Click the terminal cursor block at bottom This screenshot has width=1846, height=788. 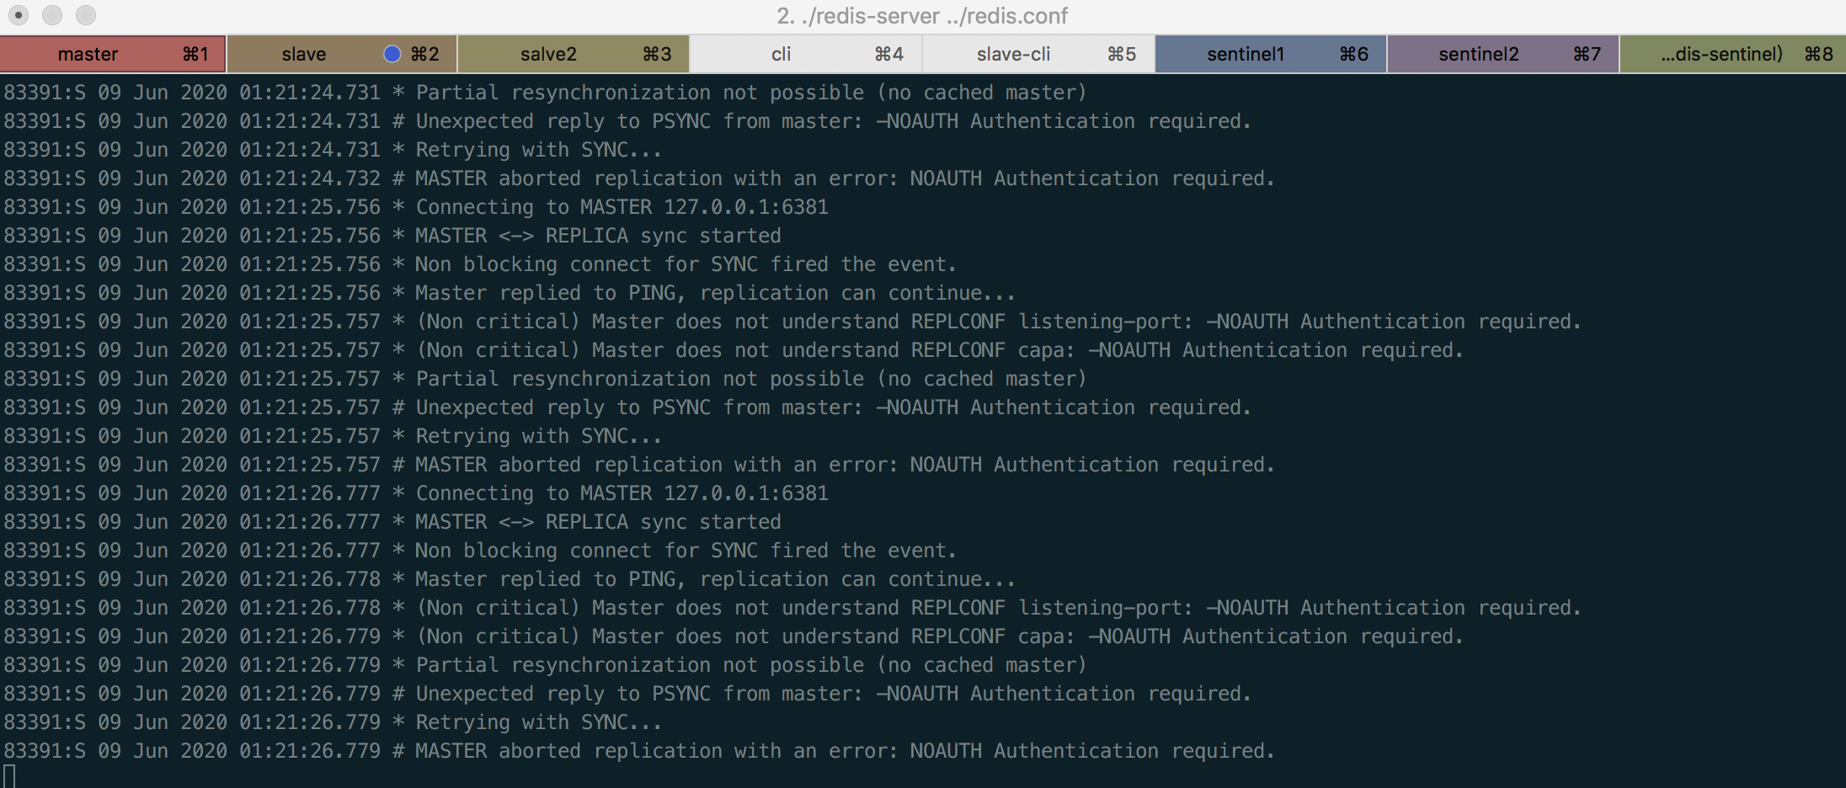pos(9,776)
